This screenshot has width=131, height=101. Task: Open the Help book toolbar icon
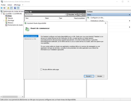15,8
